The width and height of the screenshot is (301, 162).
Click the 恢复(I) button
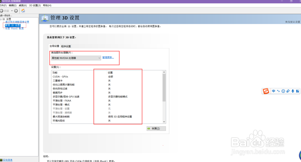click(156, 128)
